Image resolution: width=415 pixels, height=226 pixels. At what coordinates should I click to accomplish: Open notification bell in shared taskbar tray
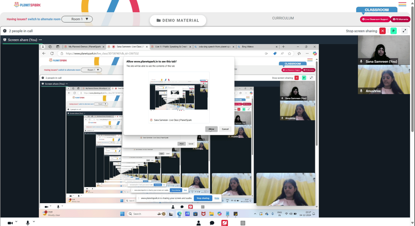[314, 214]
